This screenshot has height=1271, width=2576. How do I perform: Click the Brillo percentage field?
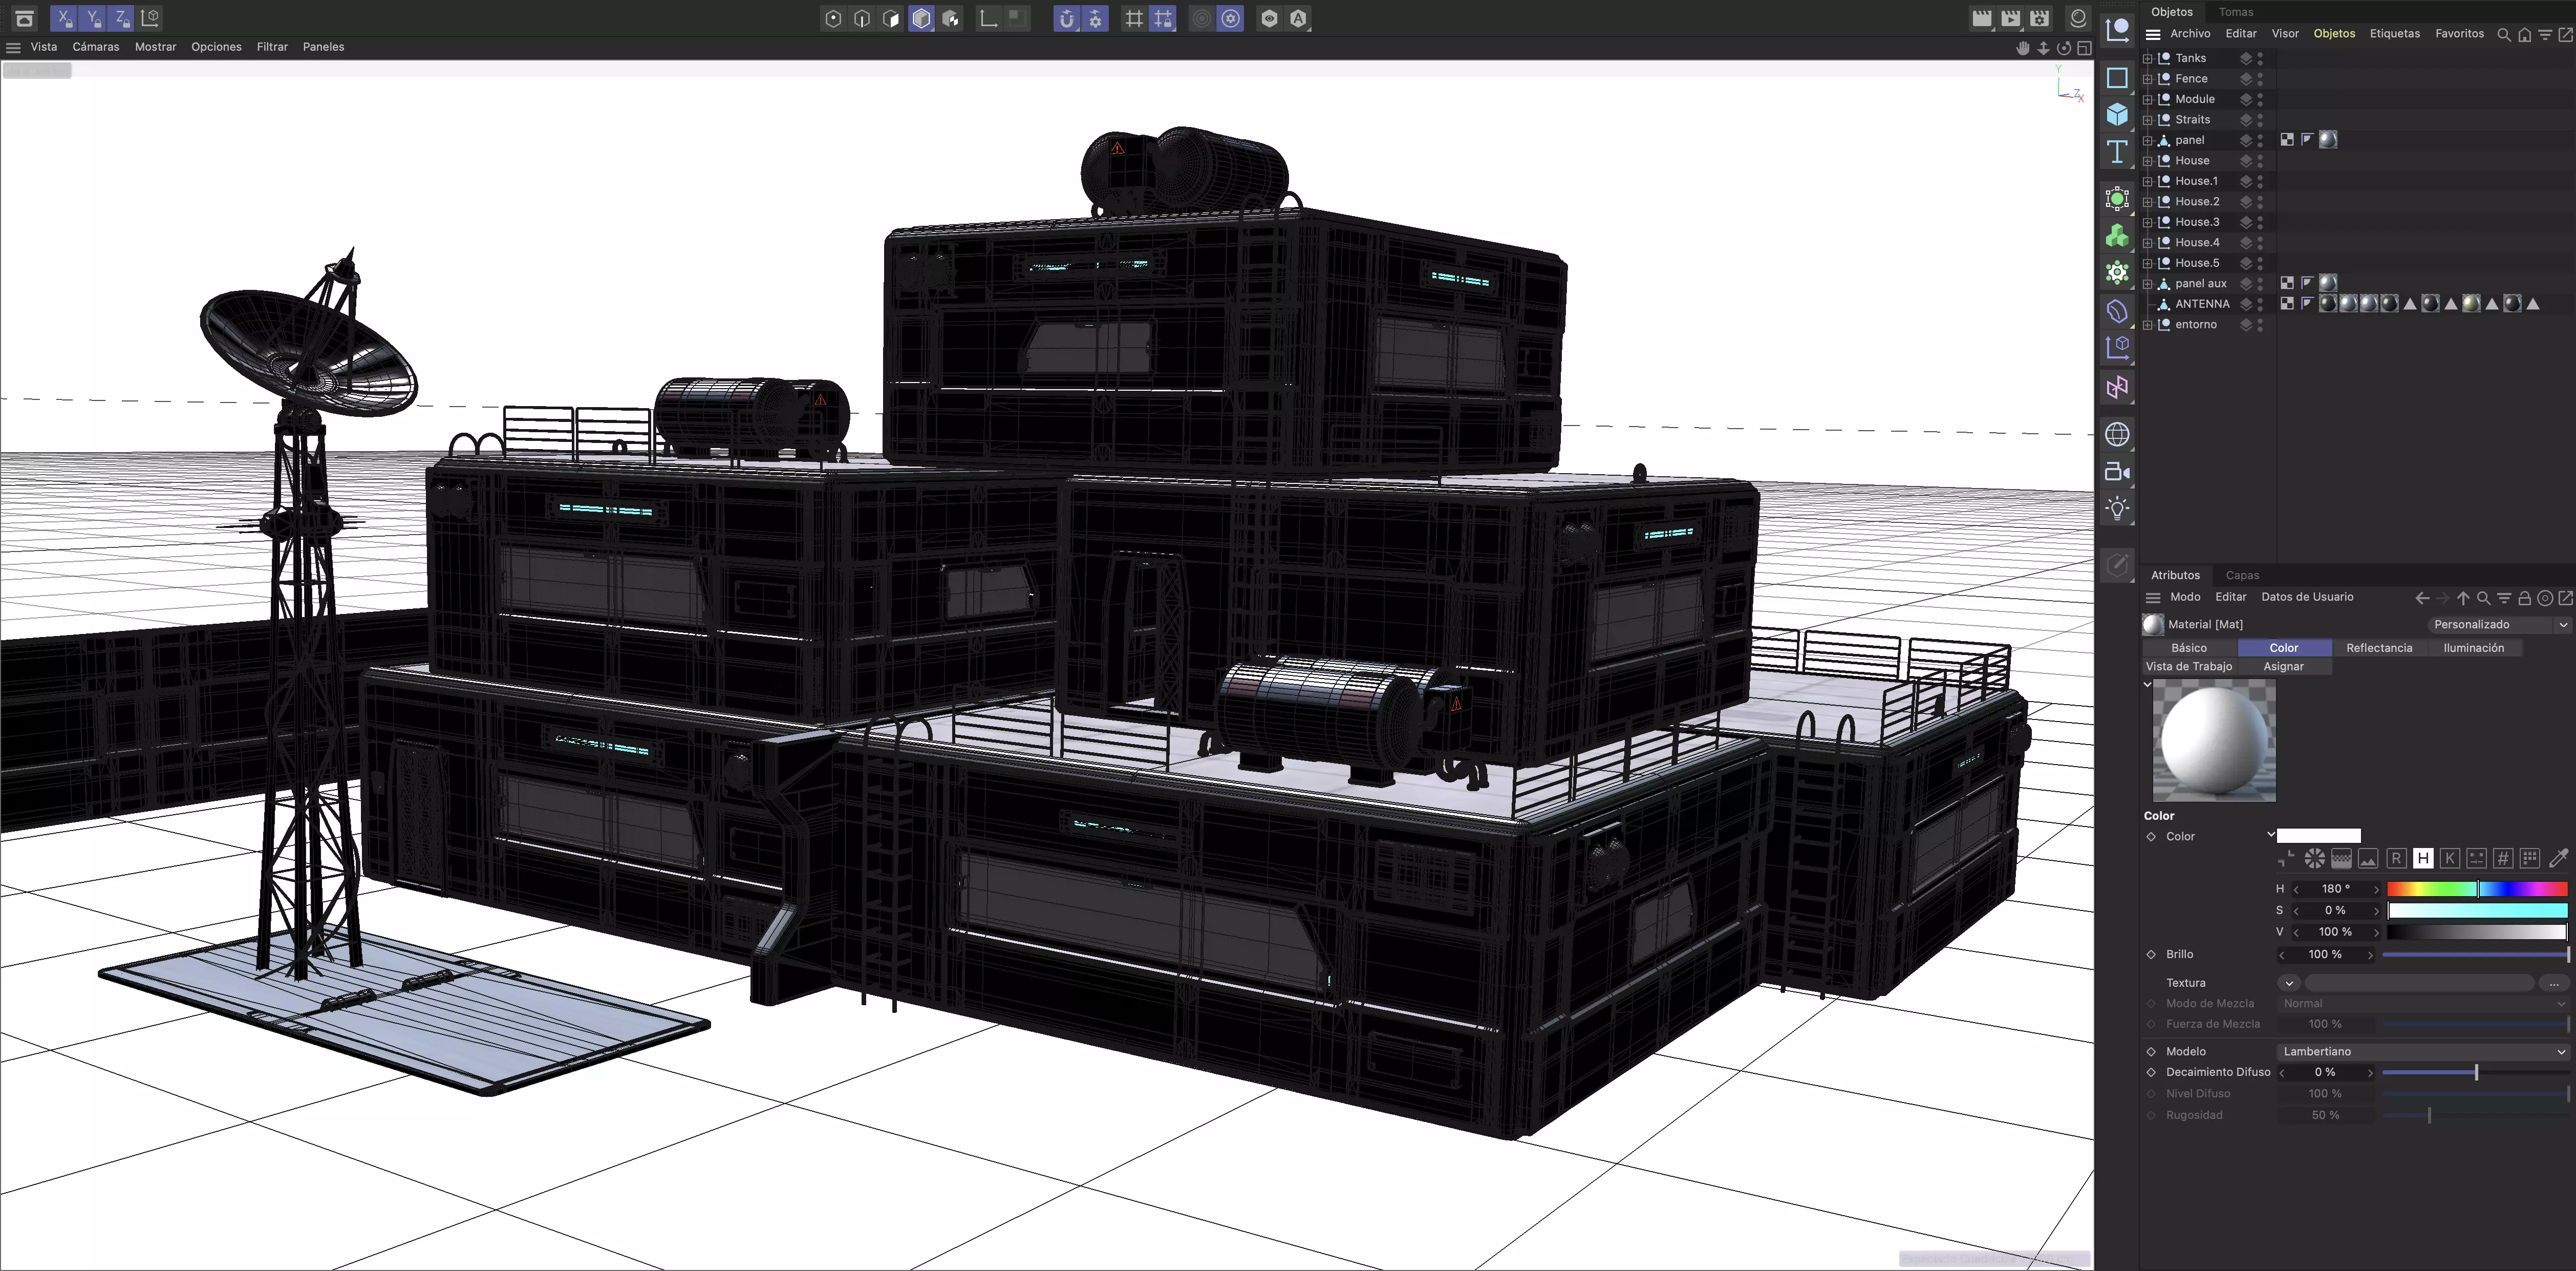(2325, 954)
